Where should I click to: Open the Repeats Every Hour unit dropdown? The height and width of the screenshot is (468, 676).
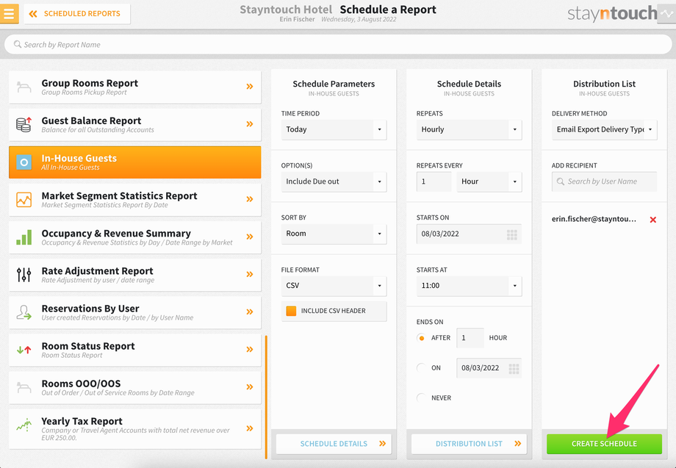pyautogui.click(x=489, y=181)
